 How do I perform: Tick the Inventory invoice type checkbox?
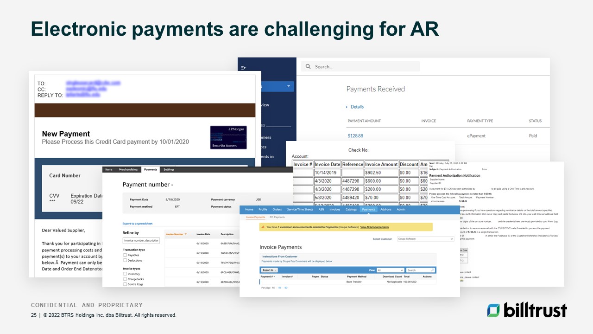click(125, 274)
